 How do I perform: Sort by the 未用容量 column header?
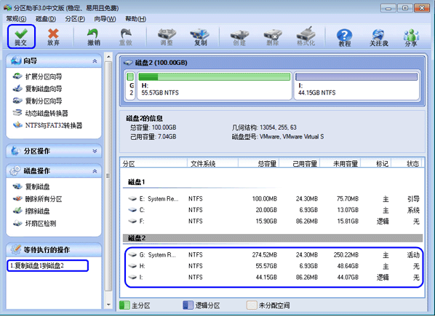[340, 164]
